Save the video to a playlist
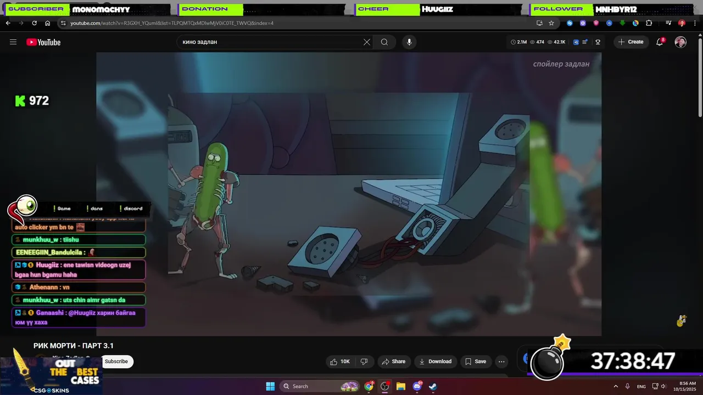Screen dimensions: 703x395 tap(476, 362)
